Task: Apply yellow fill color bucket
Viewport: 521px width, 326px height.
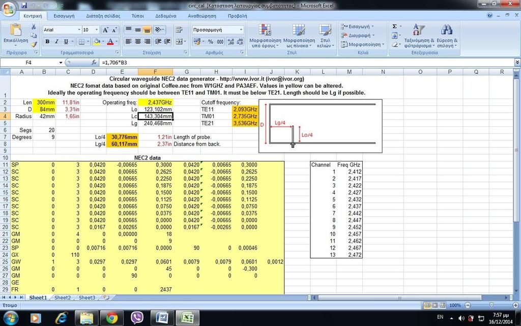Action: click(97, 42)
